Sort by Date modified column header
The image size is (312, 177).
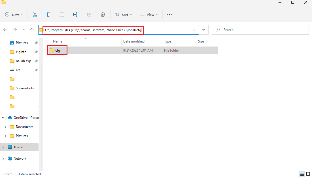pos(134,41)
